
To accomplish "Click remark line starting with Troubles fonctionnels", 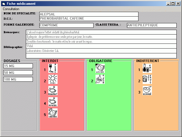I will 101,42.
